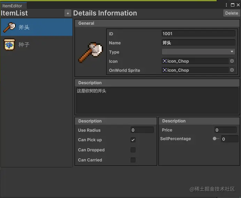Click the SellPercentage label

pyautogui.click(x=176, y=139)
